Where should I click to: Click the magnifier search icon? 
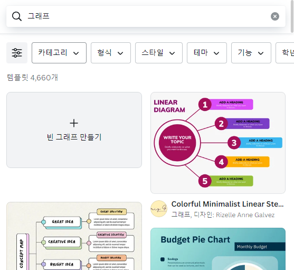[17, 16]
